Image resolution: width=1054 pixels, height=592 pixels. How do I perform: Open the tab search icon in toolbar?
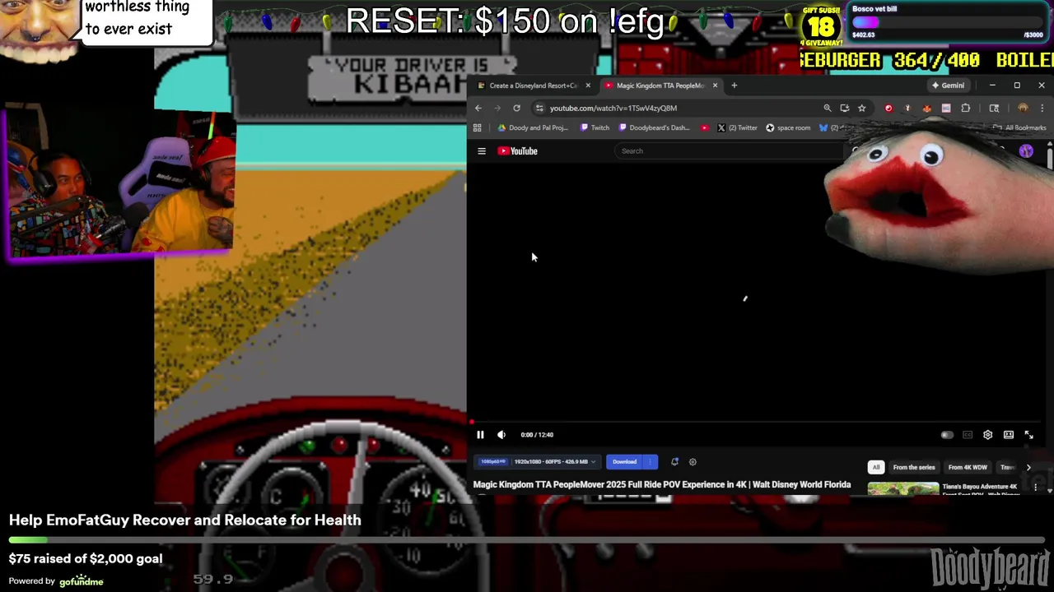994,108
